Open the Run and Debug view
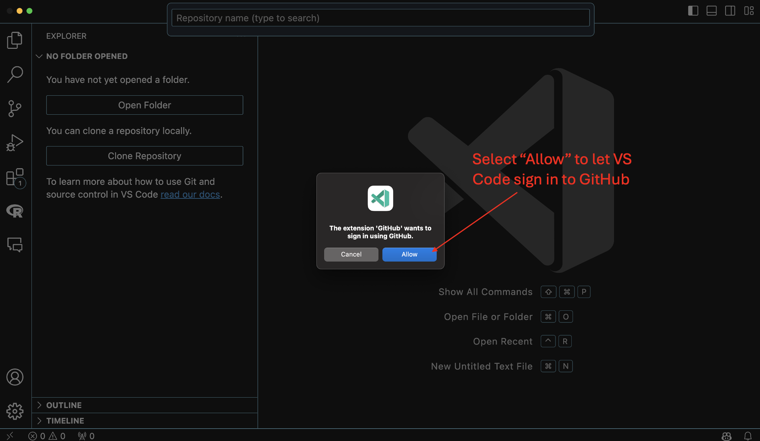The image size is (760, 441). (15, 143)
